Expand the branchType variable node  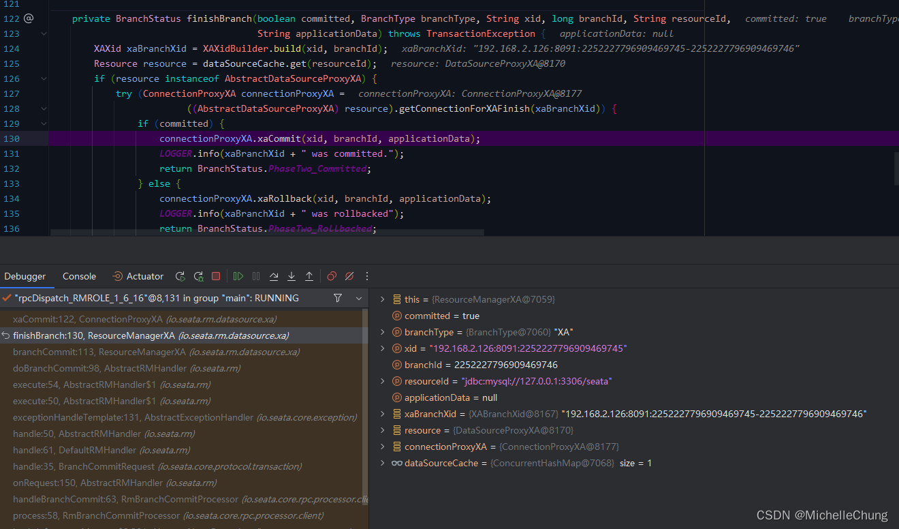(x=382, y=332)
